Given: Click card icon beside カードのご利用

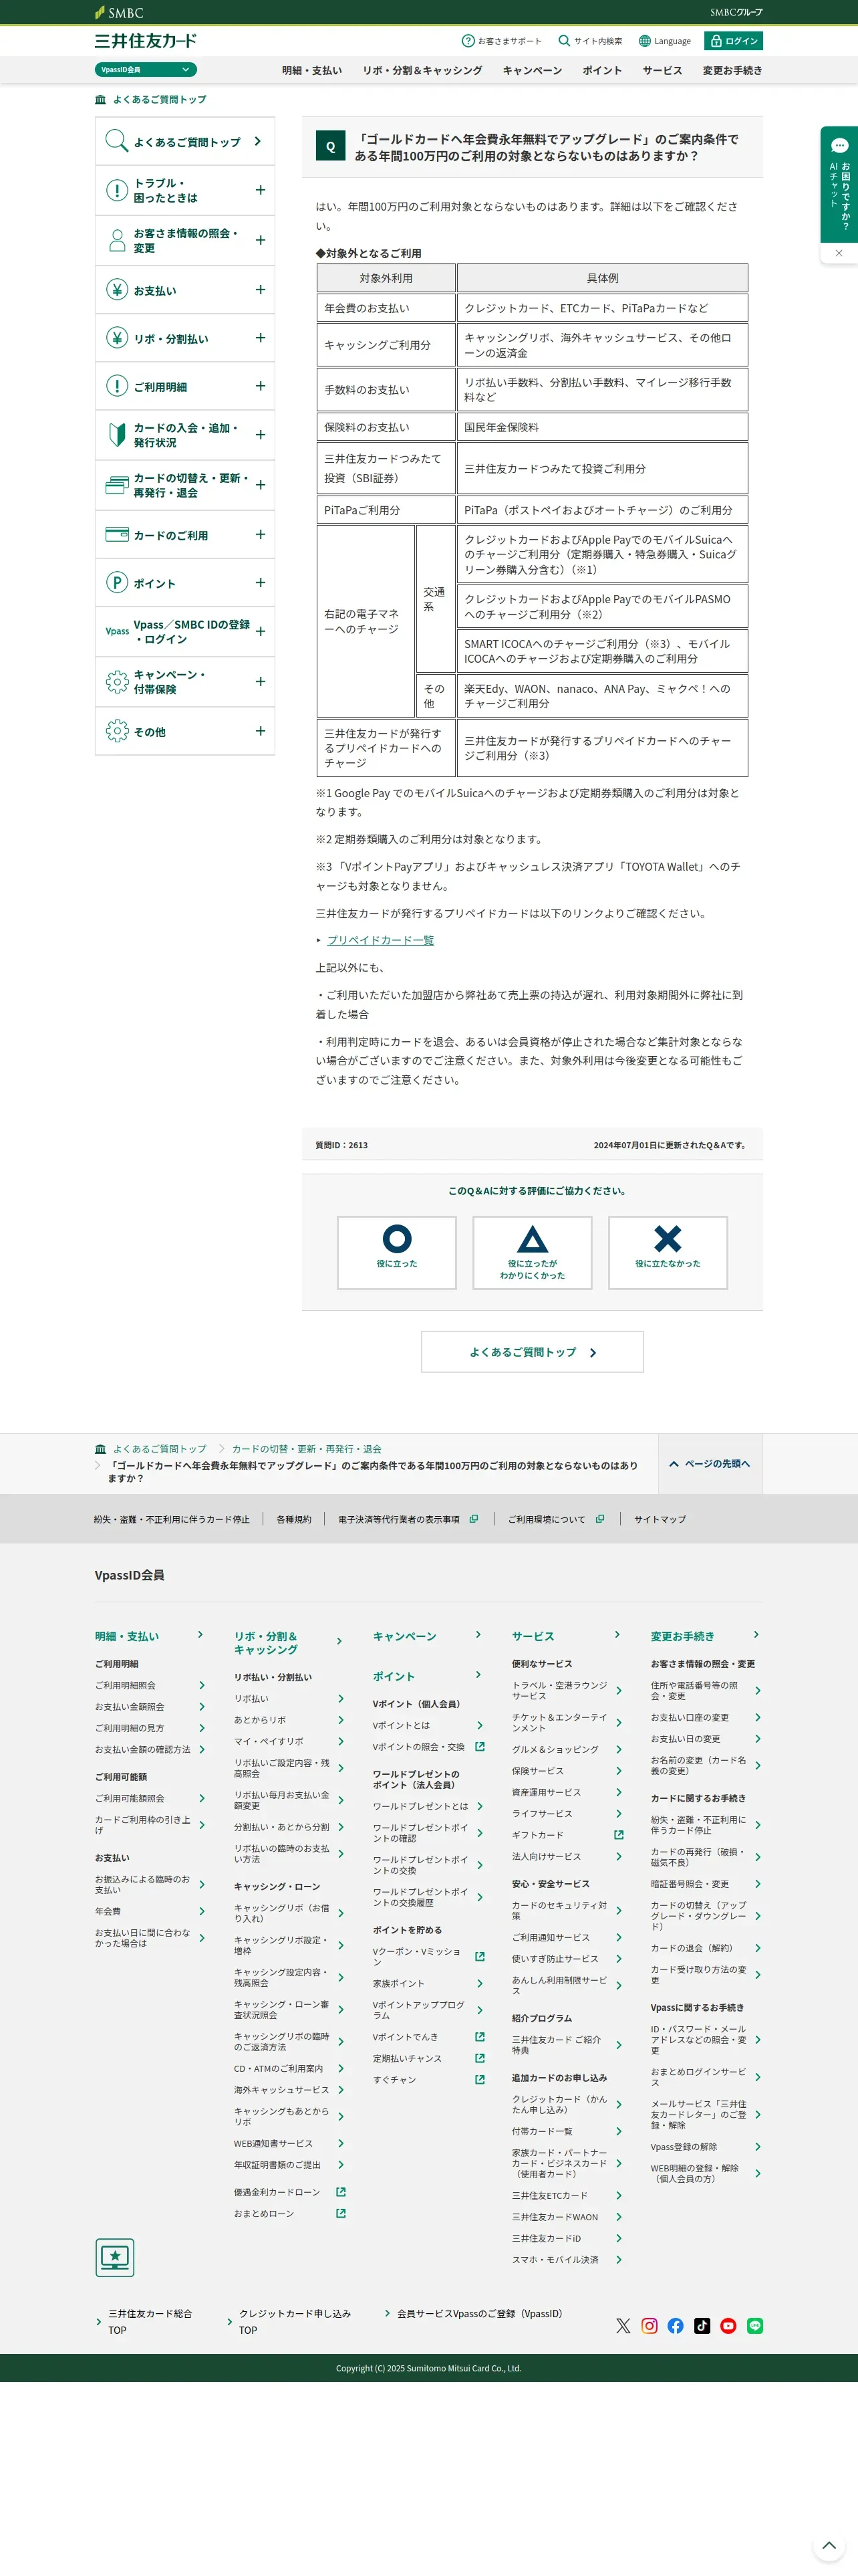Looking at the screenshot, I should coord(117,534).
